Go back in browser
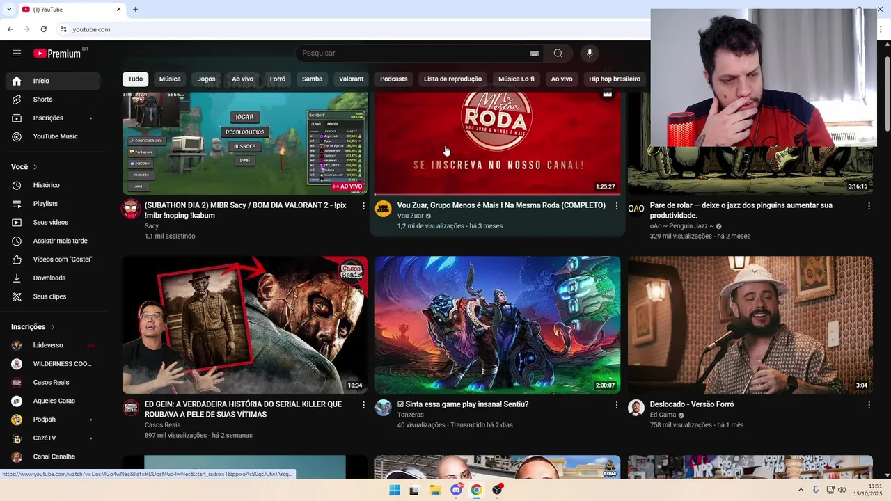Image resolution: width=891 pixels, height=501 pixels. 10,29
